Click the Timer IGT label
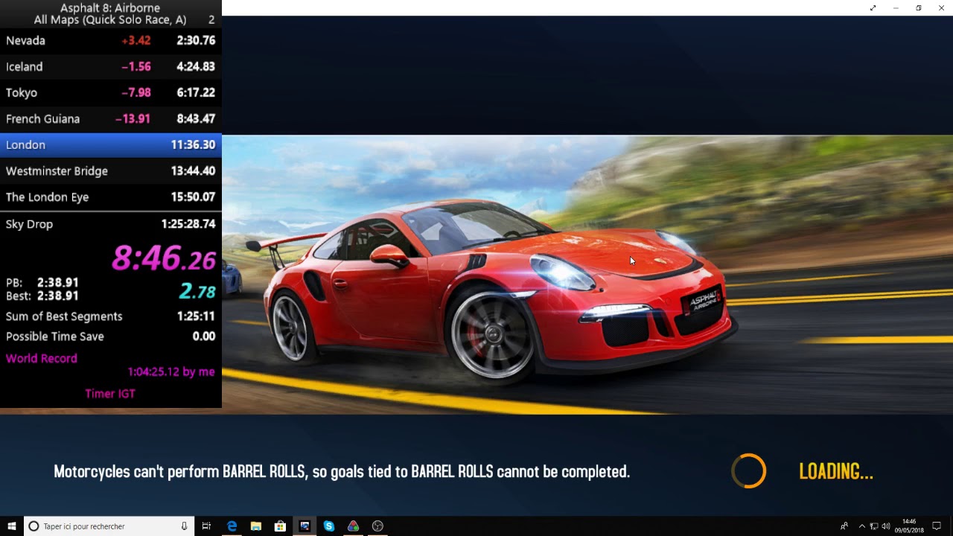 110,394
